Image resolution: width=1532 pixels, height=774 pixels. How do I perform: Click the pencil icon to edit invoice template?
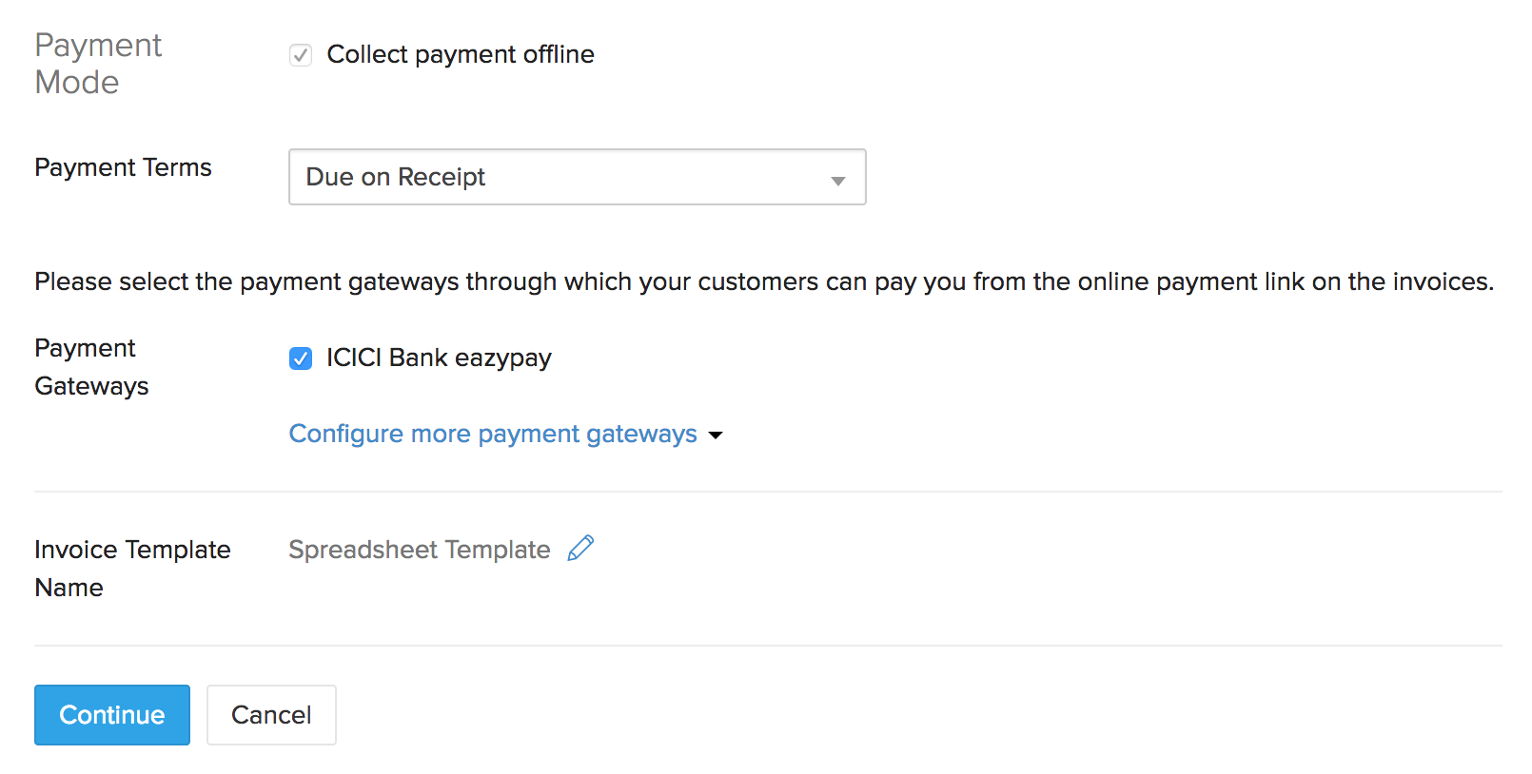coord(580,549)
